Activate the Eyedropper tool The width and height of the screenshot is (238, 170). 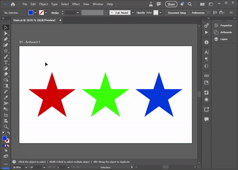6,97
